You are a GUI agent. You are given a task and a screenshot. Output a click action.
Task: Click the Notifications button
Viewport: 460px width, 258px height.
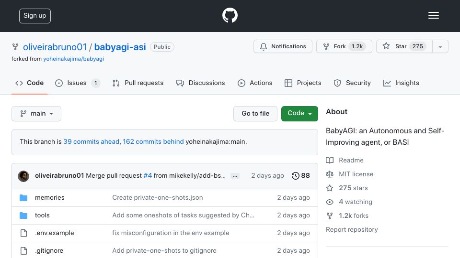[283, 46]
